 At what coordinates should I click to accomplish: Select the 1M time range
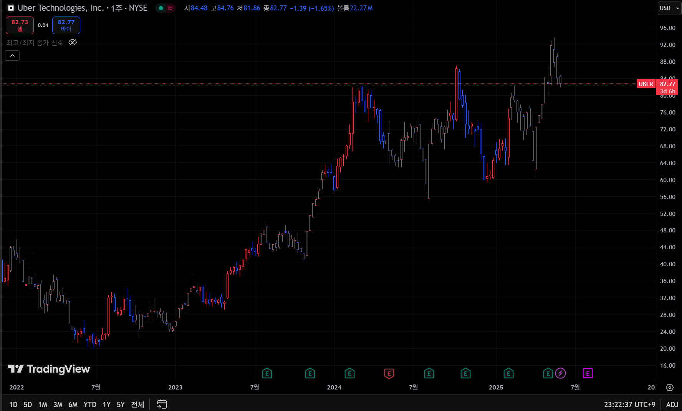(43, 404)
